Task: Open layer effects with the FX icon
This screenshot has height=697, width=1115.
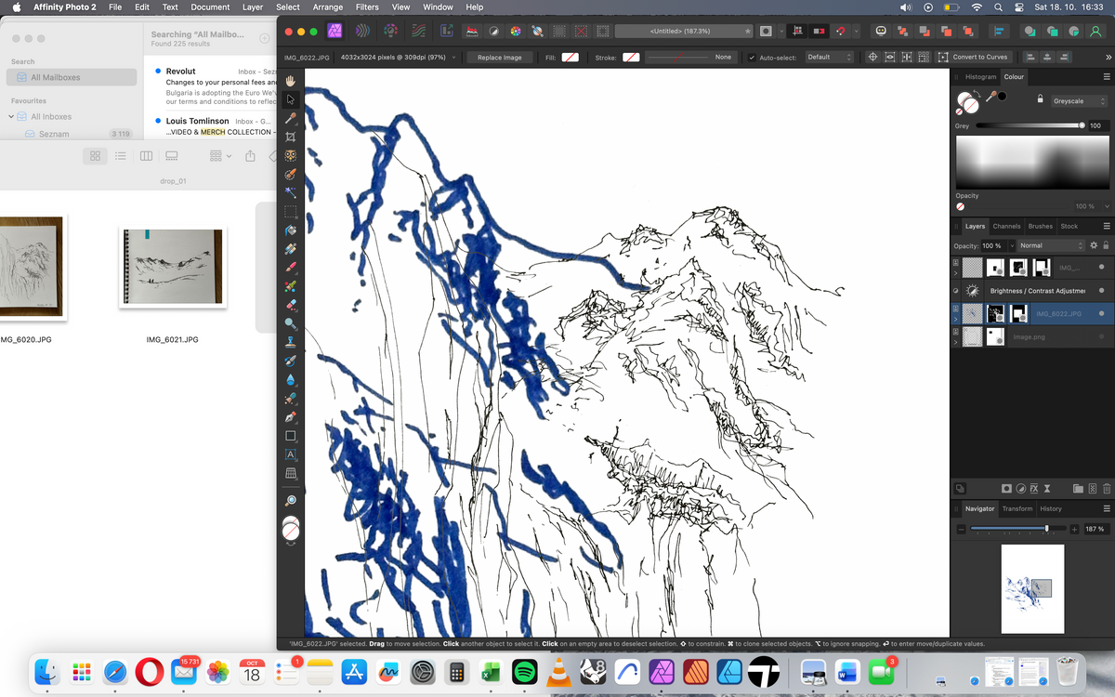Action: (x=1033, y=488)
